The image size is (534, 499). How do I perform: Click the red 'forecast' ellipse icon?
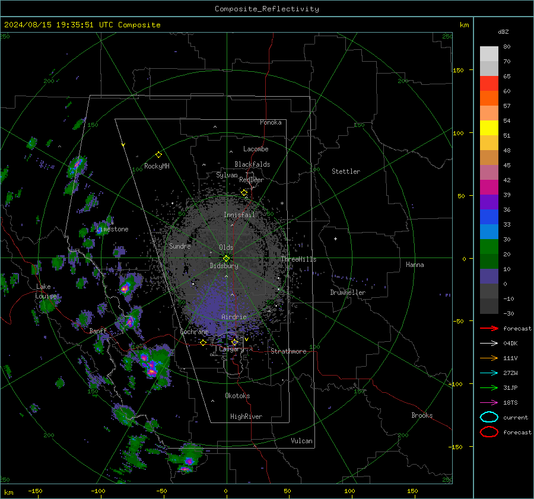489,432
